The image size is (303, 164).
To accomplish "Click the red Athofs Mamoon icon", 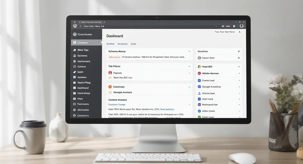I will [199, 73].
